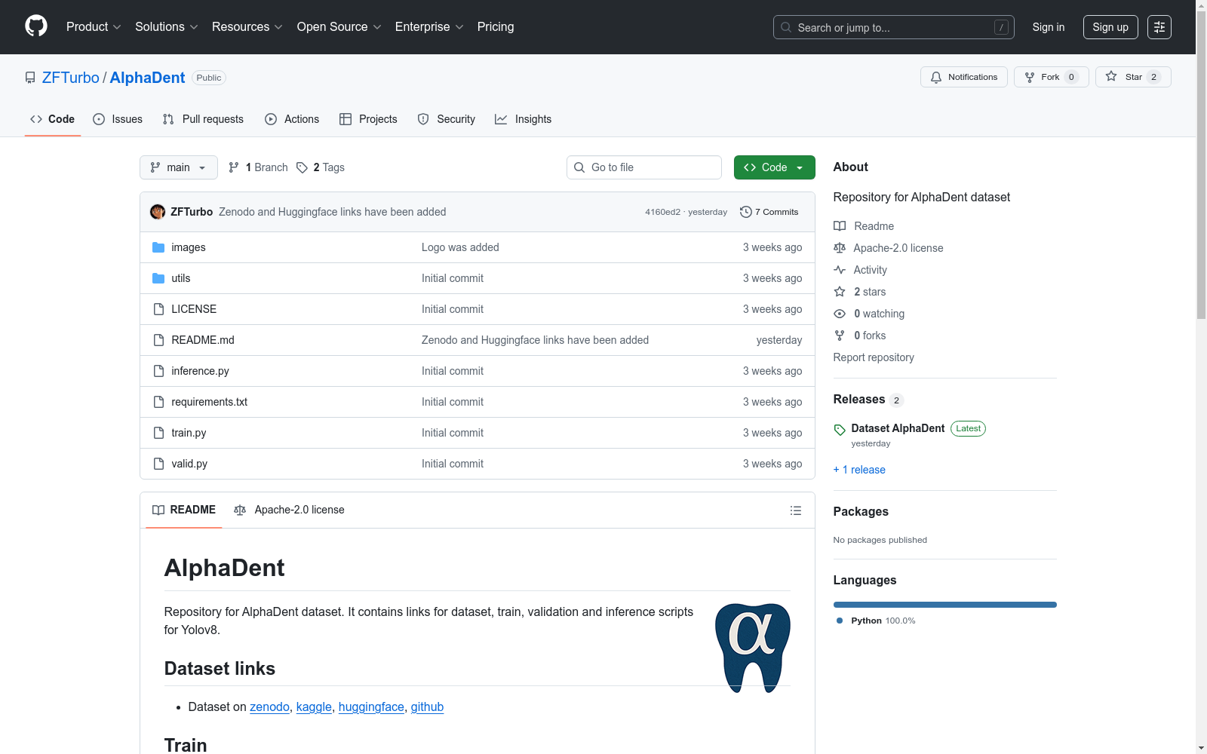
Task: Click the AlphaDent tooth logo image
Action: point(753,648)
